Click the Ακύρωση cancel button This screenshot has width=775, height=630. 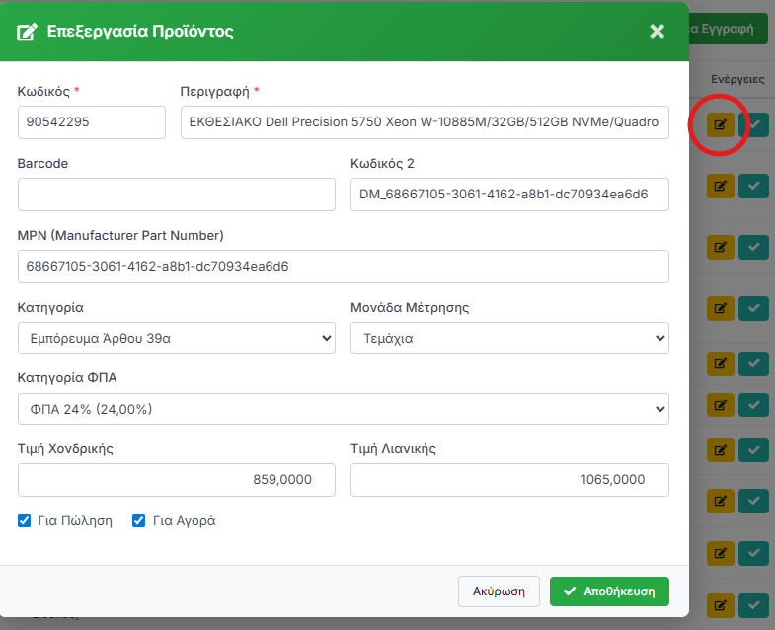coord(499,591)
